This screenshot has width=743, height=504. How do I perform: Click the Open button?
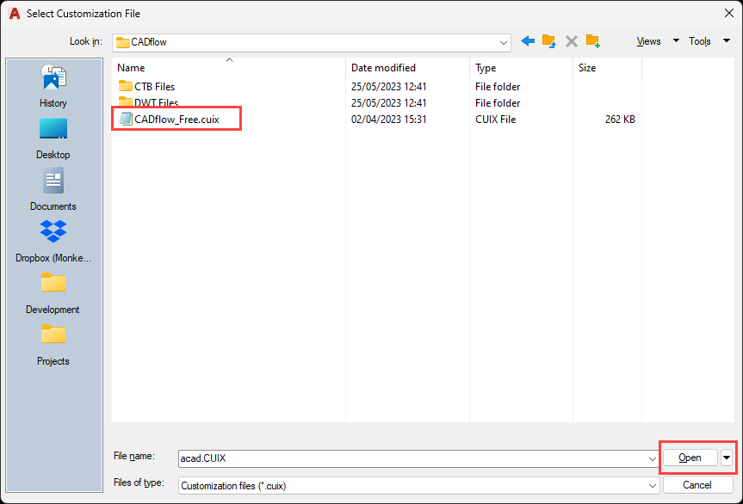click(690, 458)
